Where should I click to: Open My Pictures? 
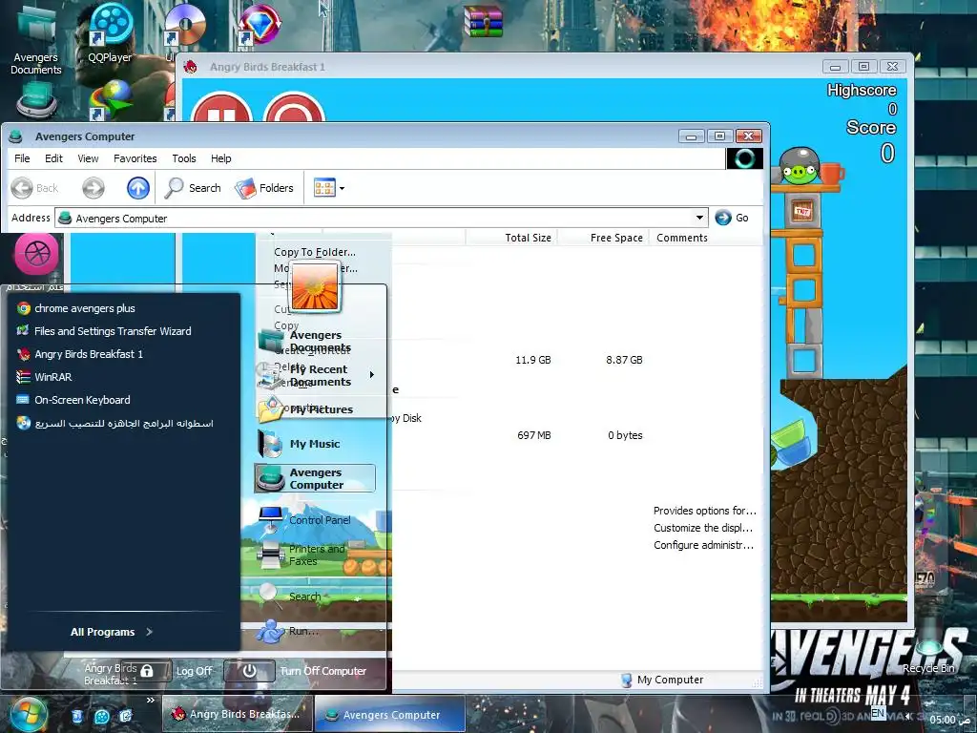coord(317,409)
